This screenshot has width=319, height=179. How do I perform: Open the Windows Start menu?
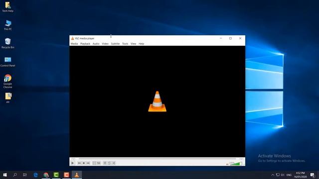[x=5, y=175]
